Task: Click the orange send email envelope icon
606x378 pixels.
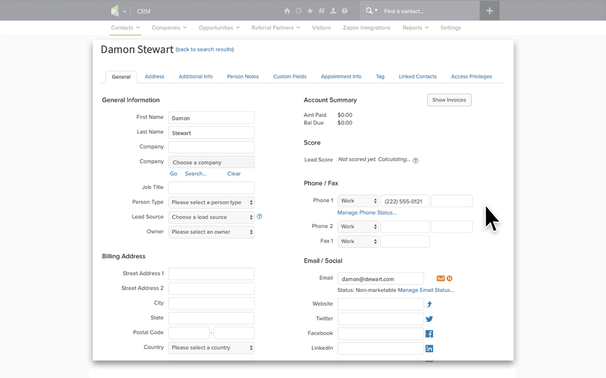Action: (x=440, y=278)
